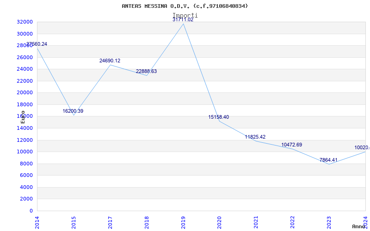Click y-axis tick 20000
The height and width of the screenshot is (231, 370).
[25, 93]
